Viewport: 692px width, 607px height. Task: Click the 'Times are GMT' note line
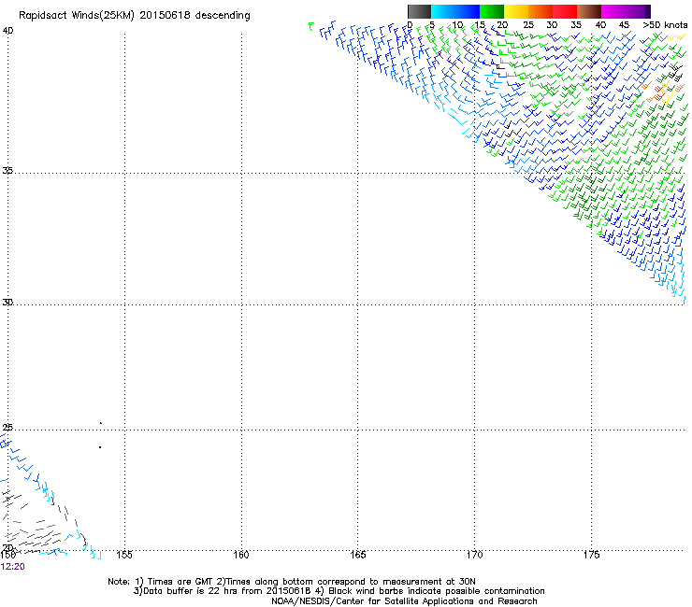point(292,582)
